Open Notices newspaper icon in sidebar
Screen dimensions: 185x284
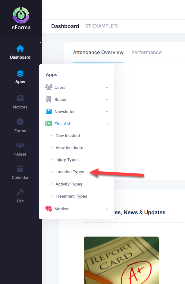[20, 98]
